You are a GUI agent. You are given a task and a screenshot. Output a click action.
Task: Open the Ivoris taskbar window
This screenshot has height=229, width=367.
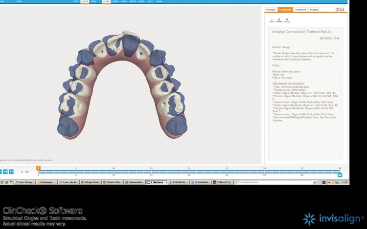point(25,182)
